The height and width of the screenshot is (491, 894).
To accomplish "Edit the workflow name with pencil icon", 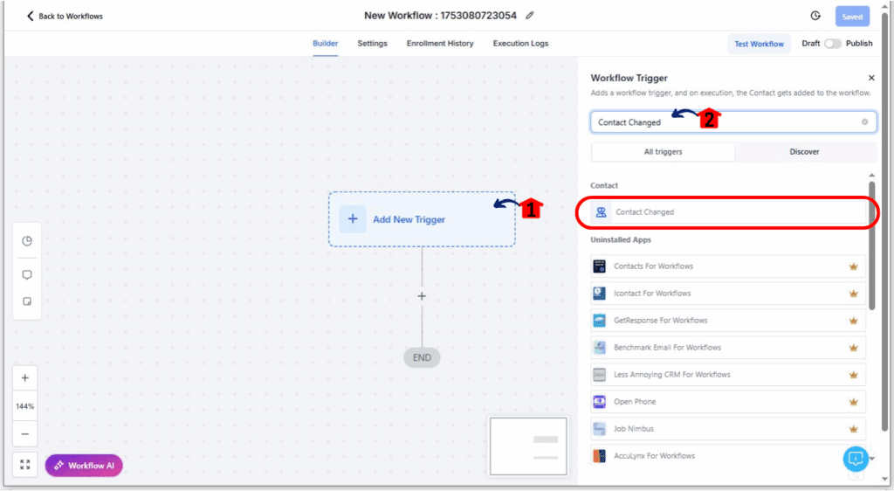I will click(530, 16).
